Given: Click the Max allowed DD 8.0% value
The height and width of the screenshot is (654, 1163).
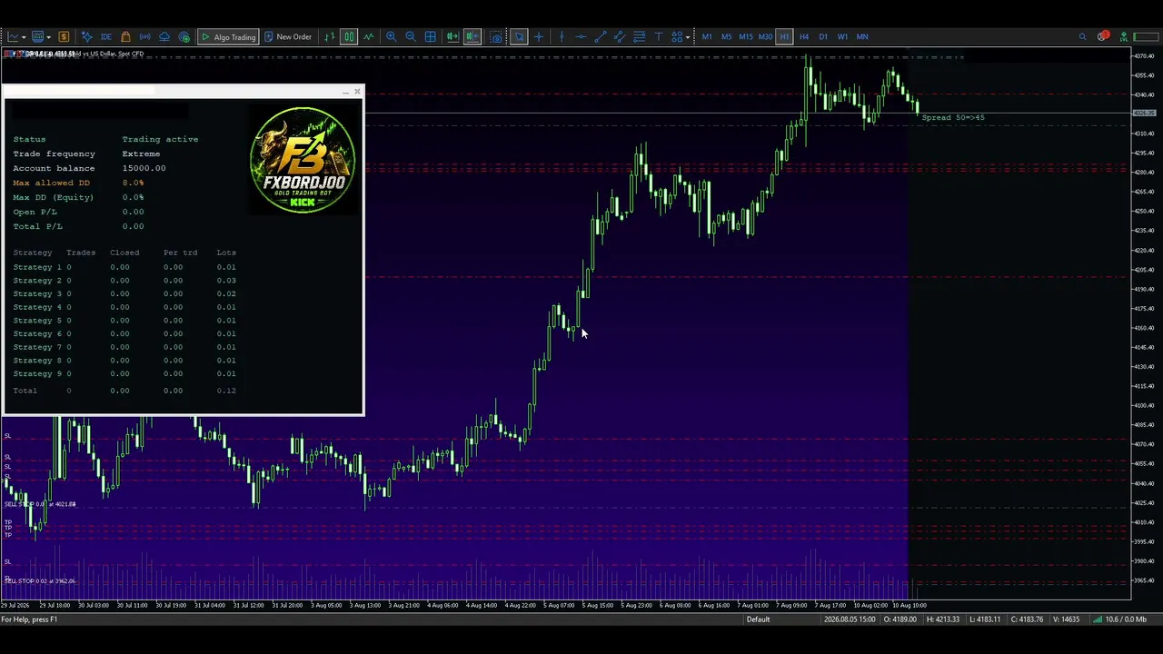Looking at the screenshot, I should (133, 183).
